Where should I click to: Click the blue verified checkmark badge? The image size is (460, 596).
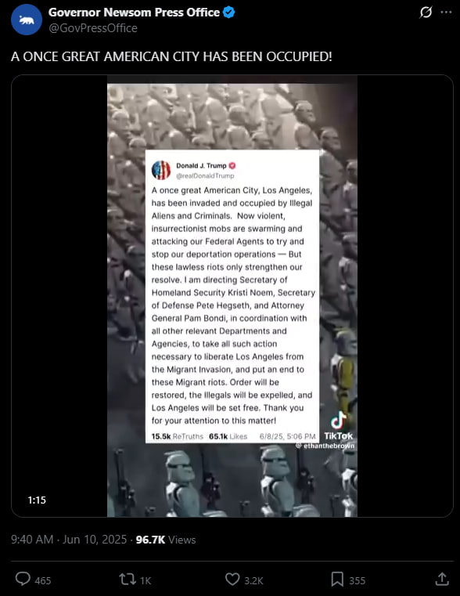pos(228,13)
